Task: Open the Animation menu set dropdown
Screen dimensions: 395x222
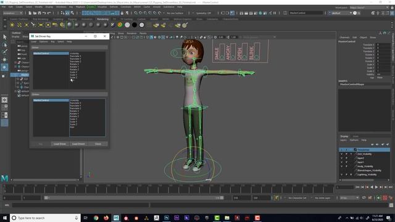Action: 12,13
